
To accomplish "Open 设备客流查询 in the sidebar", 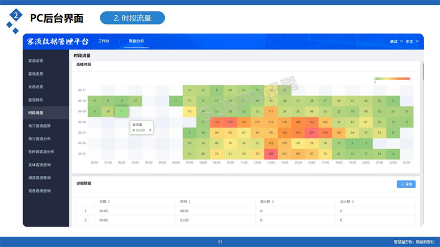I will pyautogui.click(x=39, y=191).
